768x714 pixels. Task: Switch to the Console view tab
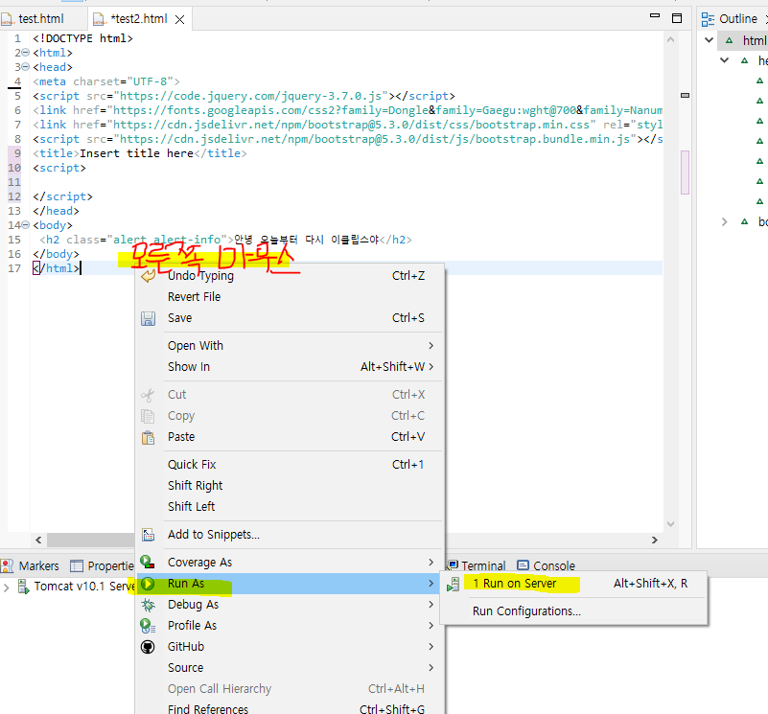(547, 566)
